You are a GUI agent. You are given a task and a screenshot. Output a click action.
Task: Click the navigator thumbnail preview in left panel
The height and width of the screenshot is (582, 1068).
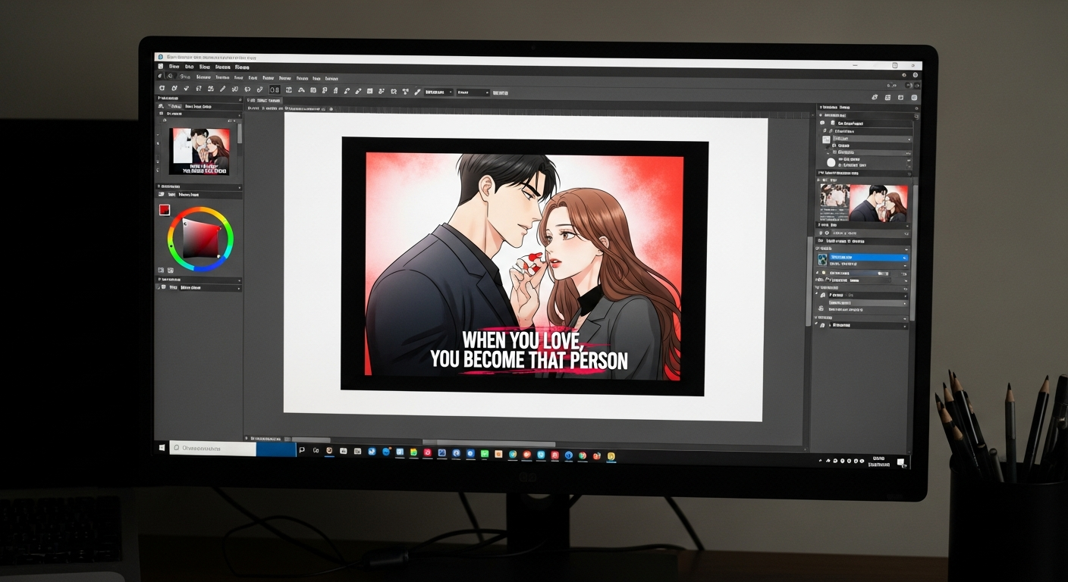(199, 150)
